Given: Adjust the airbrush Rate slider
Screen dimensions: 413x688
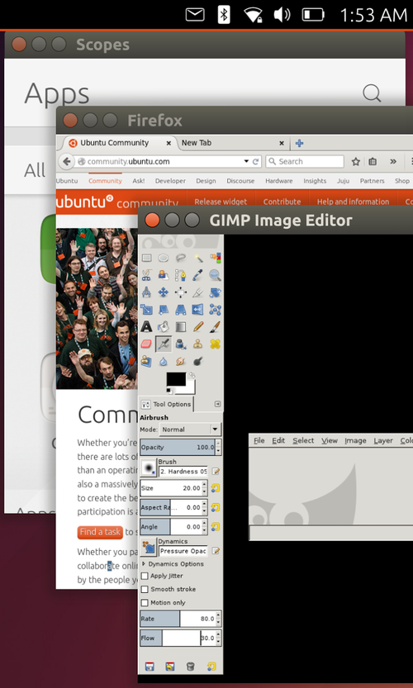Looking at the screenshot, I should 178,619.
